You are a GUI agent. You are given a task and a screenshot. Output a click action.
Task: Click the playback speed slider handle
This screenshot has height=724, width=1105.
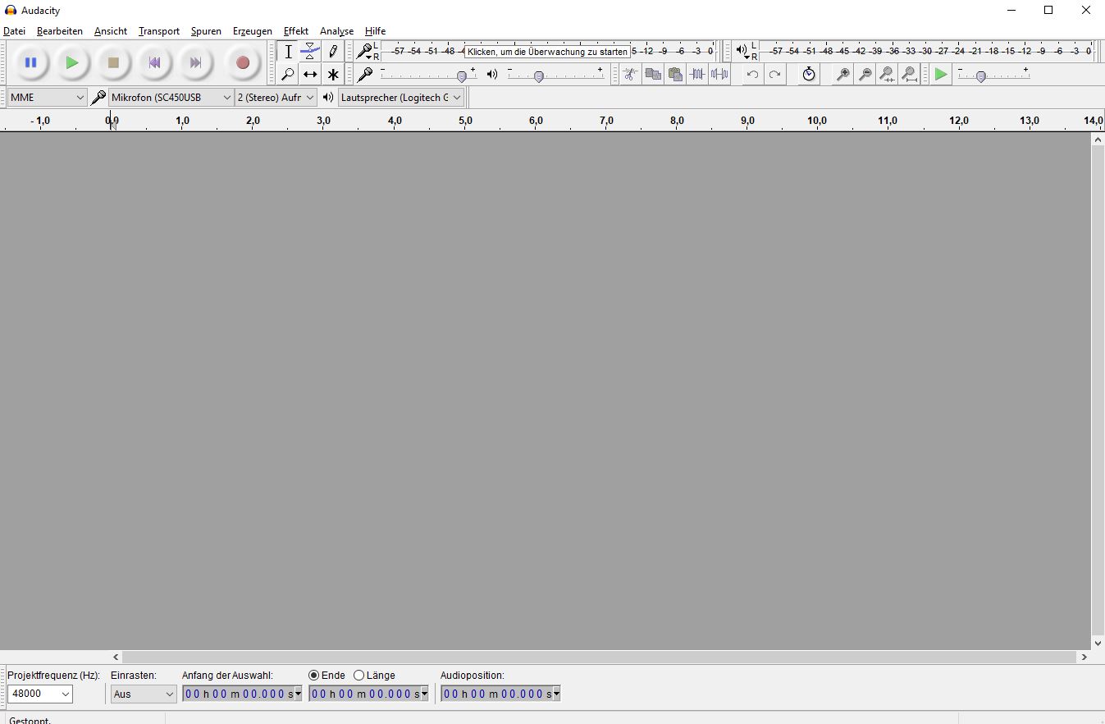981,76
